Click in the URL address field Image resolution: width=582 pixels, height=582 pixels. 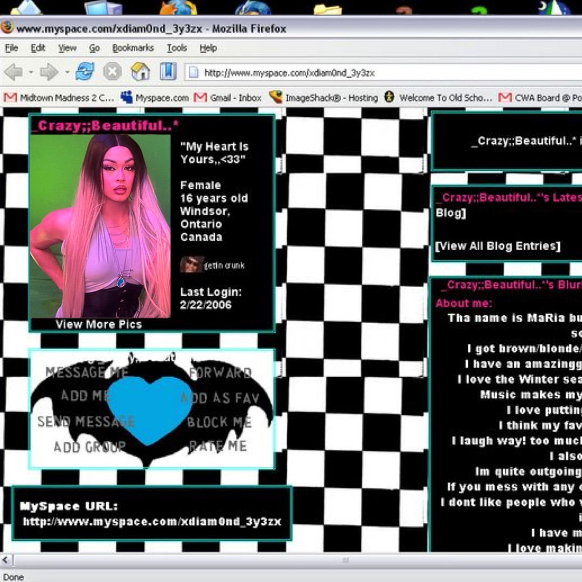pyautogui.click(x=377, y=73)
